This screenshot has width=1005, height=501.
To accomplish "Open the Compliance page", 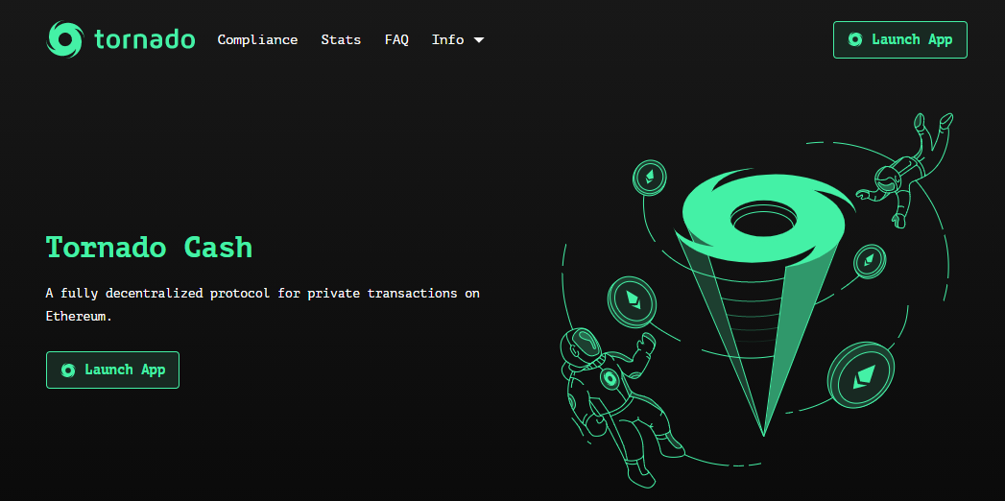I will [257, 39].
